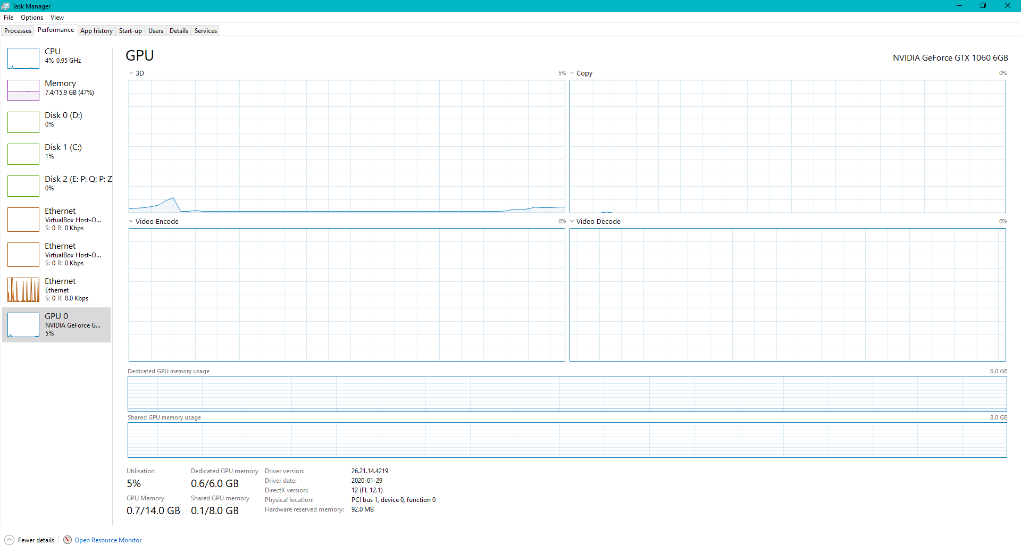Open the Video Encode graph dropdown
Viewport: 1021px width, 553px height.
pyautogui.click(x=131, y=222)
